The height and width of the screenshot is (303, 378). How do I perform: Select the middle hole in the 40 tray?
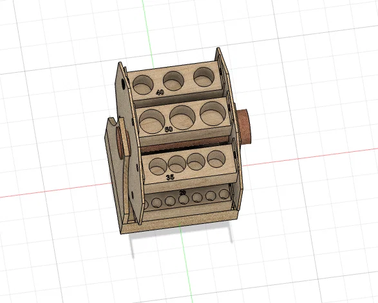(x=174, y=81)
